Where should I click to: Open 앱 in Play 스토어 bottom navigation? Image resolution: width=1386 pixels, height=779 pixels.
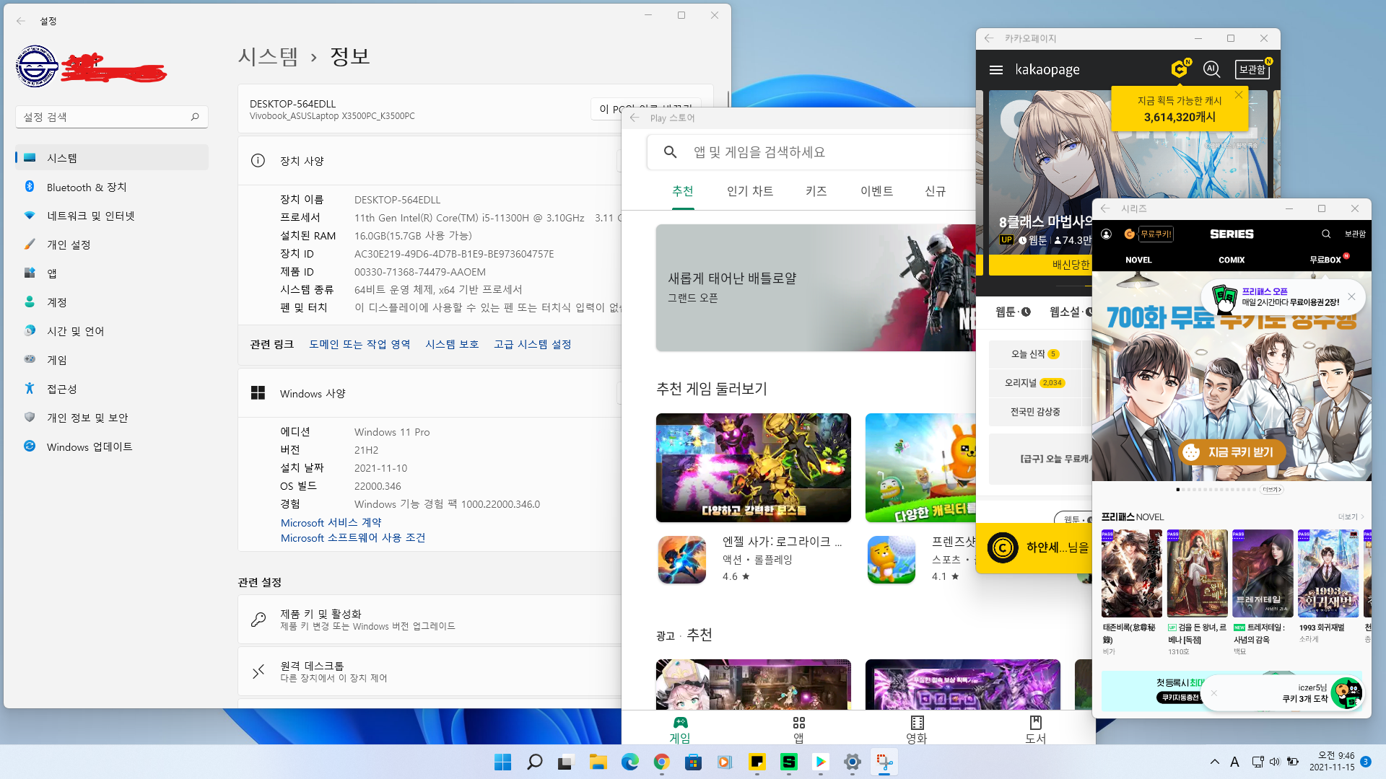(x=798, y=729)
